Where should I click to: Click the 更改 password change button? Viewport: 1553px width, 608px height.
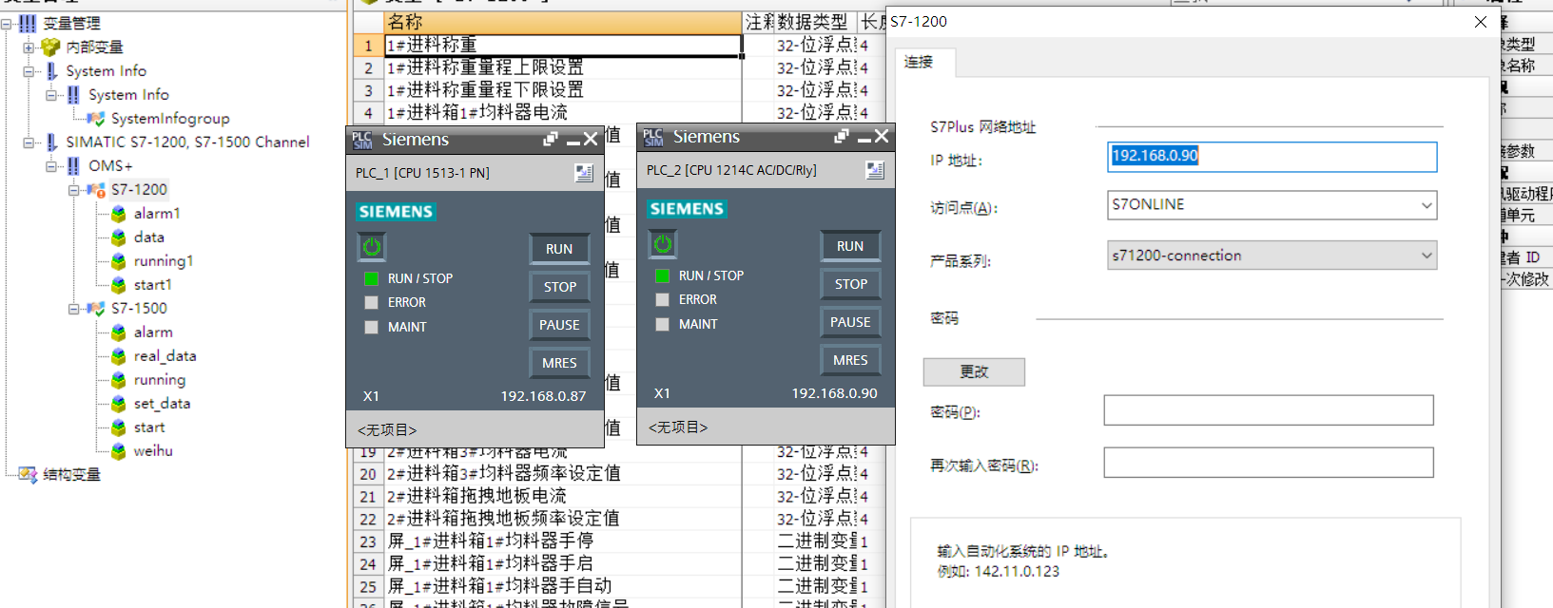974,372
